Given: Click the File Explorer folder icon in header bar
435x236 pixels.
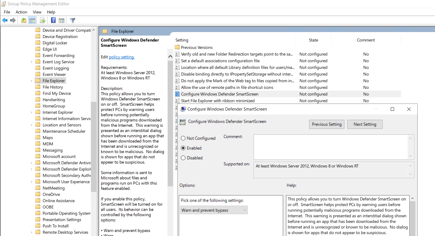Looking at the screenshot, I should tap(105, 31).
